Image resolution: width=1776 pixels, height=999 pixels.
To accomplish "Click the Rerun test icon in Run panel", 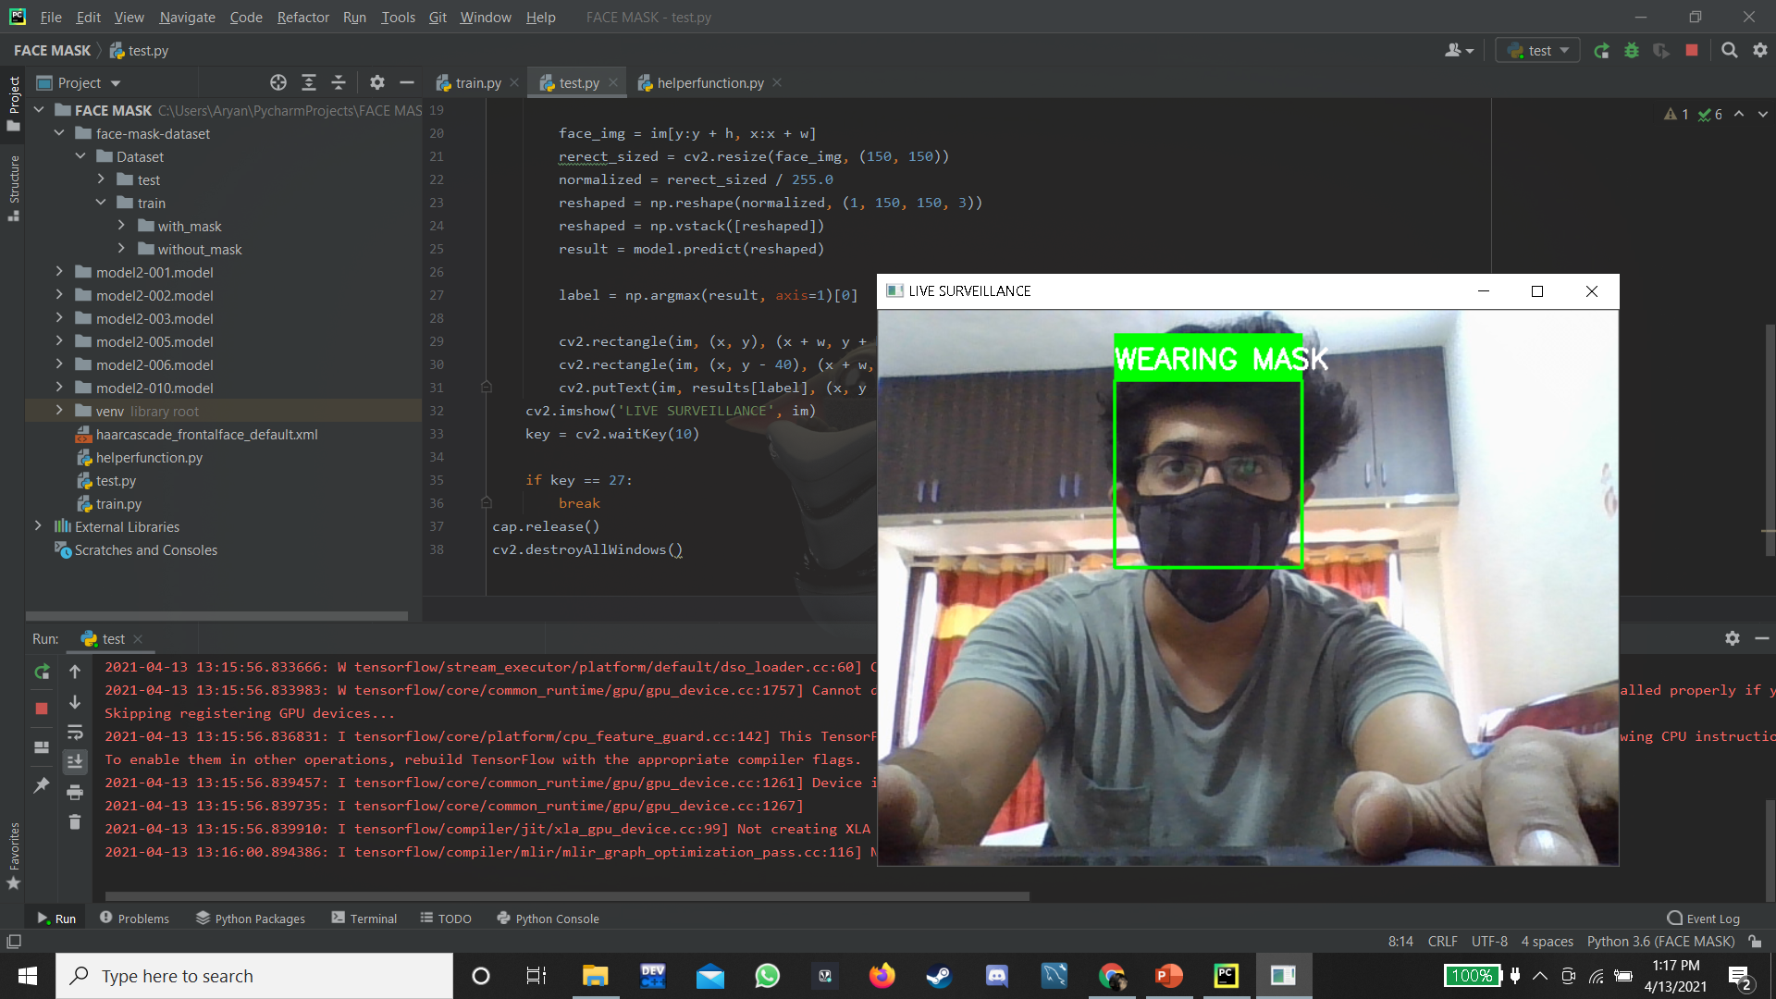I will [x=42, y=672].
